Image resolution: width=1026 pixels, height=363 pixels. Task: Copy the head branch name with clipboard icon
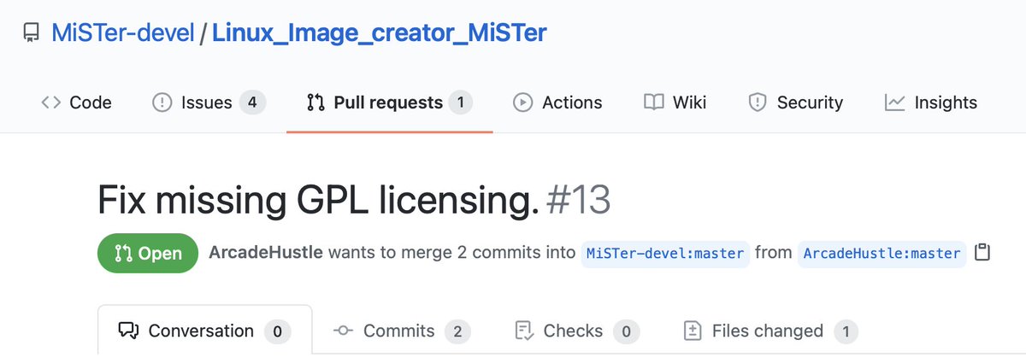983,253
